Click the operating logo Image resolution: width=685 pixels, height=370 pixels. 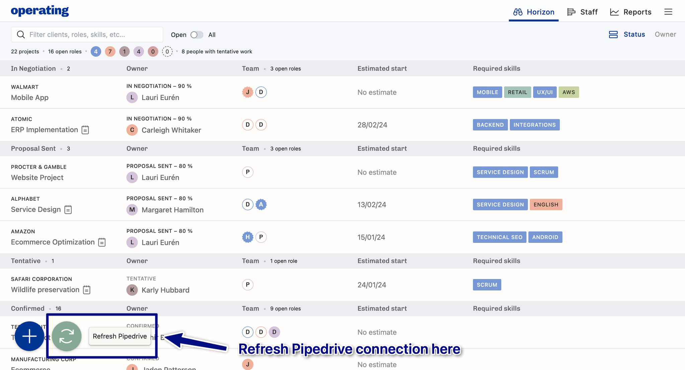[x=40, y=11]
